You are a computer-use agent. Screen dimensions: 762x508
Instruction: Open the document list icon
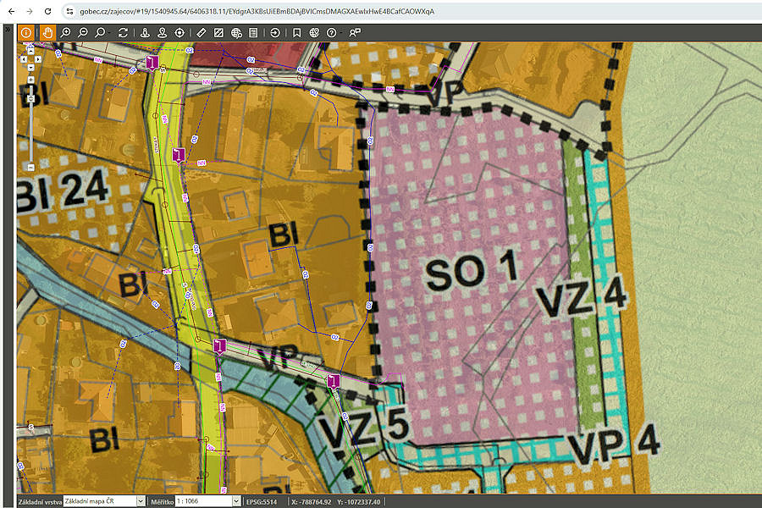pos(253,32)
